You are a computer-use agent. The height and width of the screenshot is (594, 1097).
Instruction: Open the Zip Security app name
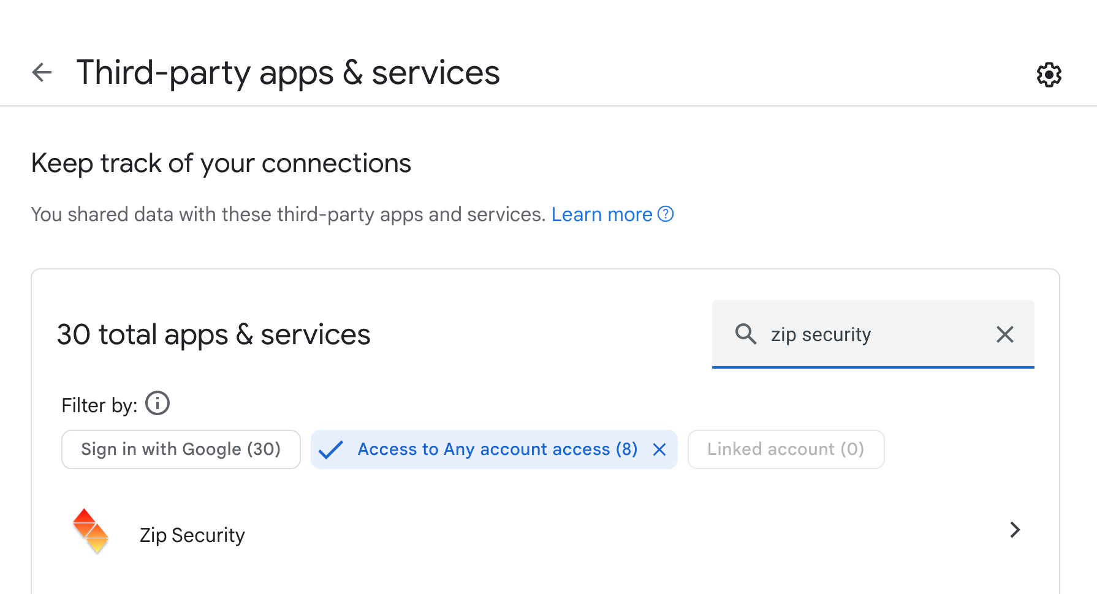coord(192,535)
